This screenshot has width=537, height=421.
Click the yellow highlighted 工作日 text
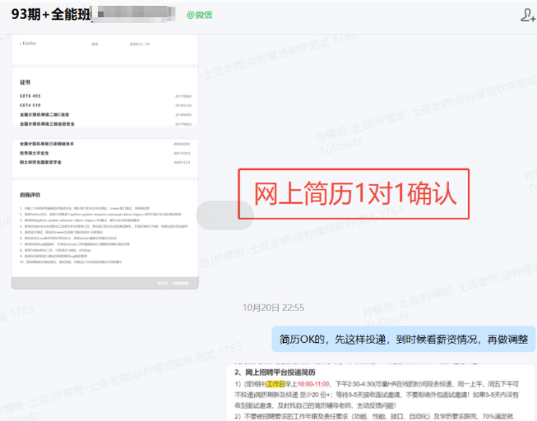275,383
